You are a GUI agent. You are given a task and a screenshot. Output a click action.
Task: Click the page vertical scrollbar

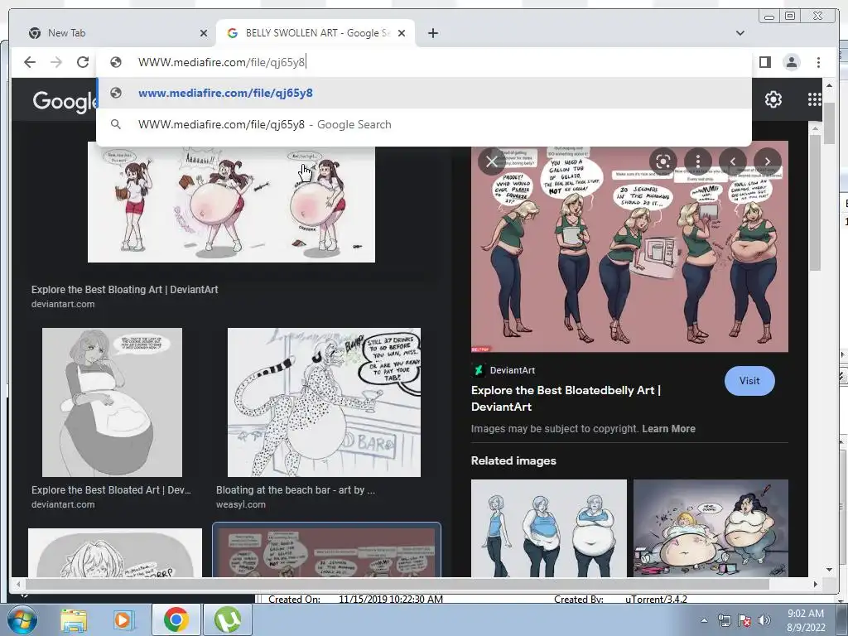coord(830,123)
